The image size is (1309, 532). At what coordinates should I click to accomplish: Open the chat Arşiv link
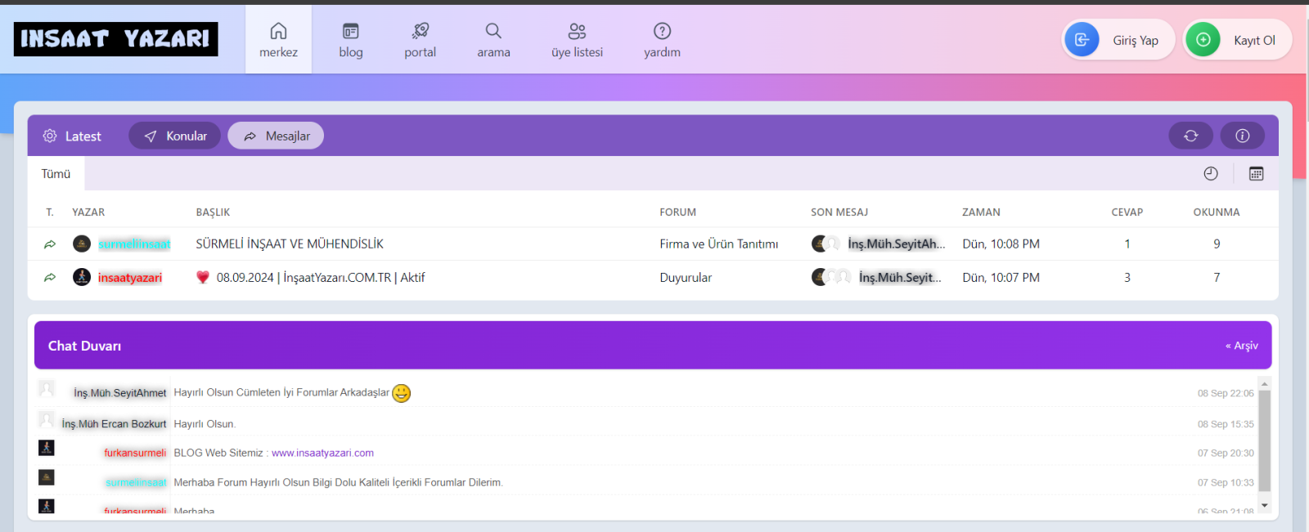click(x=1241, y=346)
